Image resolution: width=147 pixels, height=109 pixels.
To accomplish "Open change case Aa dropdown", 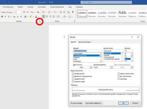I will pos(33,12).
